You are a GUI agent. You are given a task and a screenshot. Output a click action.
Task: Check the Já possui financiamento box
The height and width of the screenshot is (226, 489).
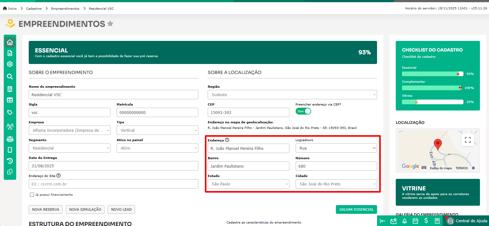point(32,194)
